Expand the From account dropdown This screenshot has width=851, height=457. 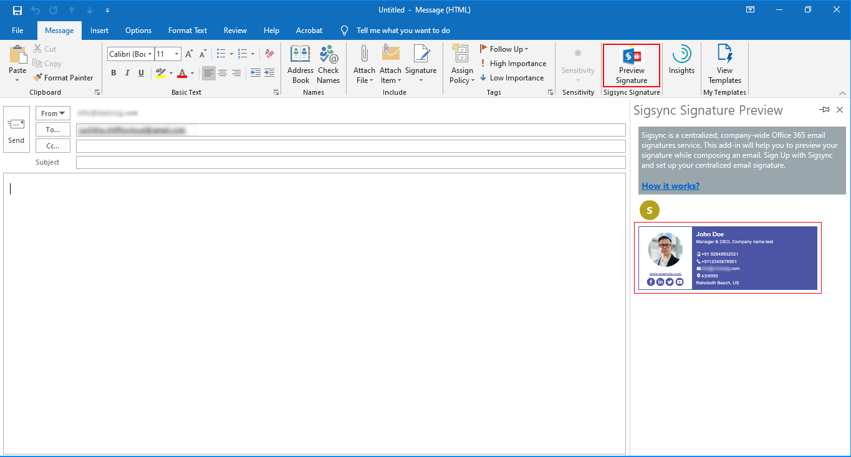pyautogui.click(x=53, y=113)
